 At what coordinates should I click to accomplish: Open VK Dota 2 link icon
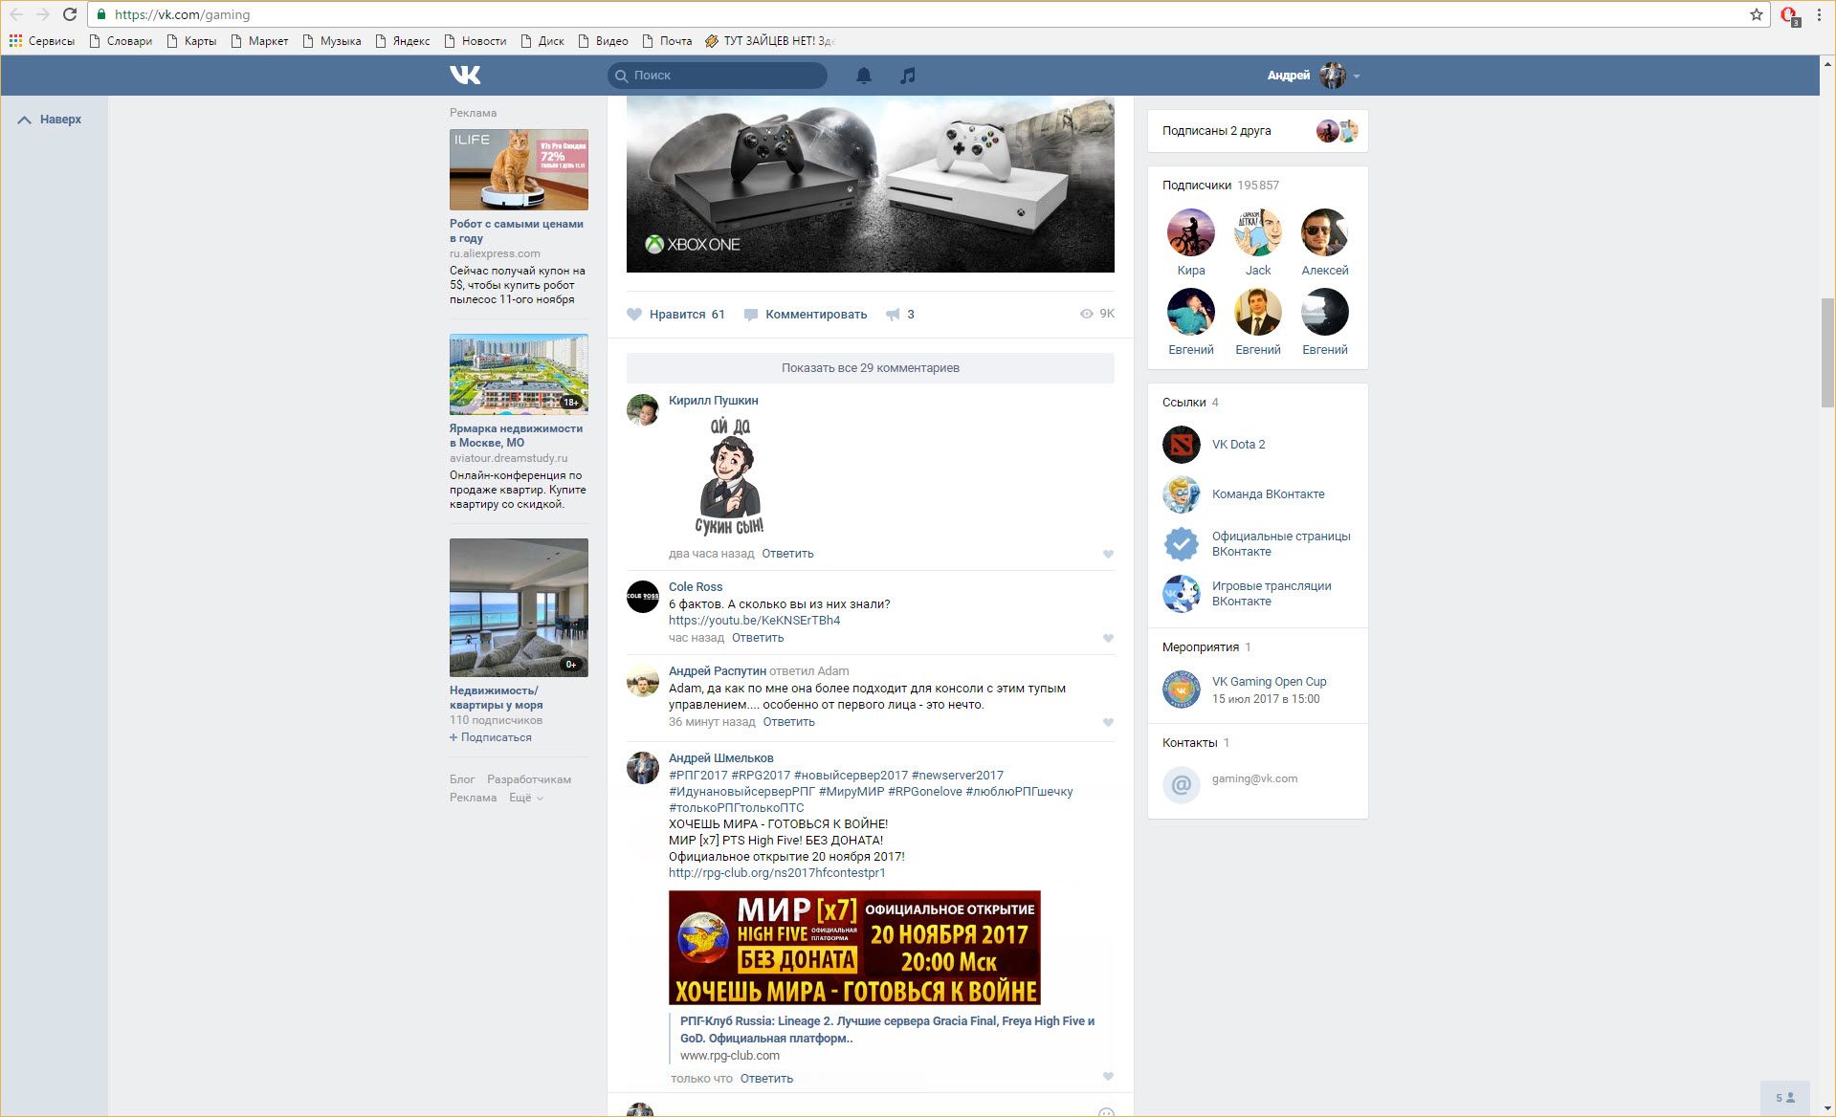(x=1182, y=445)
